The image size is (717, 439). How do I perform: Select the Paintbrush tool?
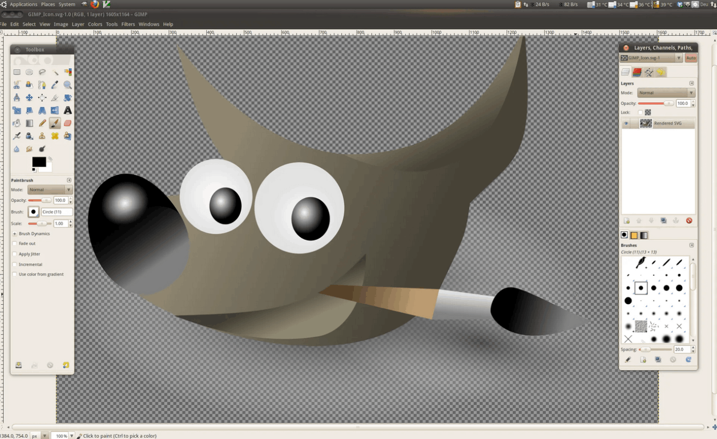tap(55, 123)
